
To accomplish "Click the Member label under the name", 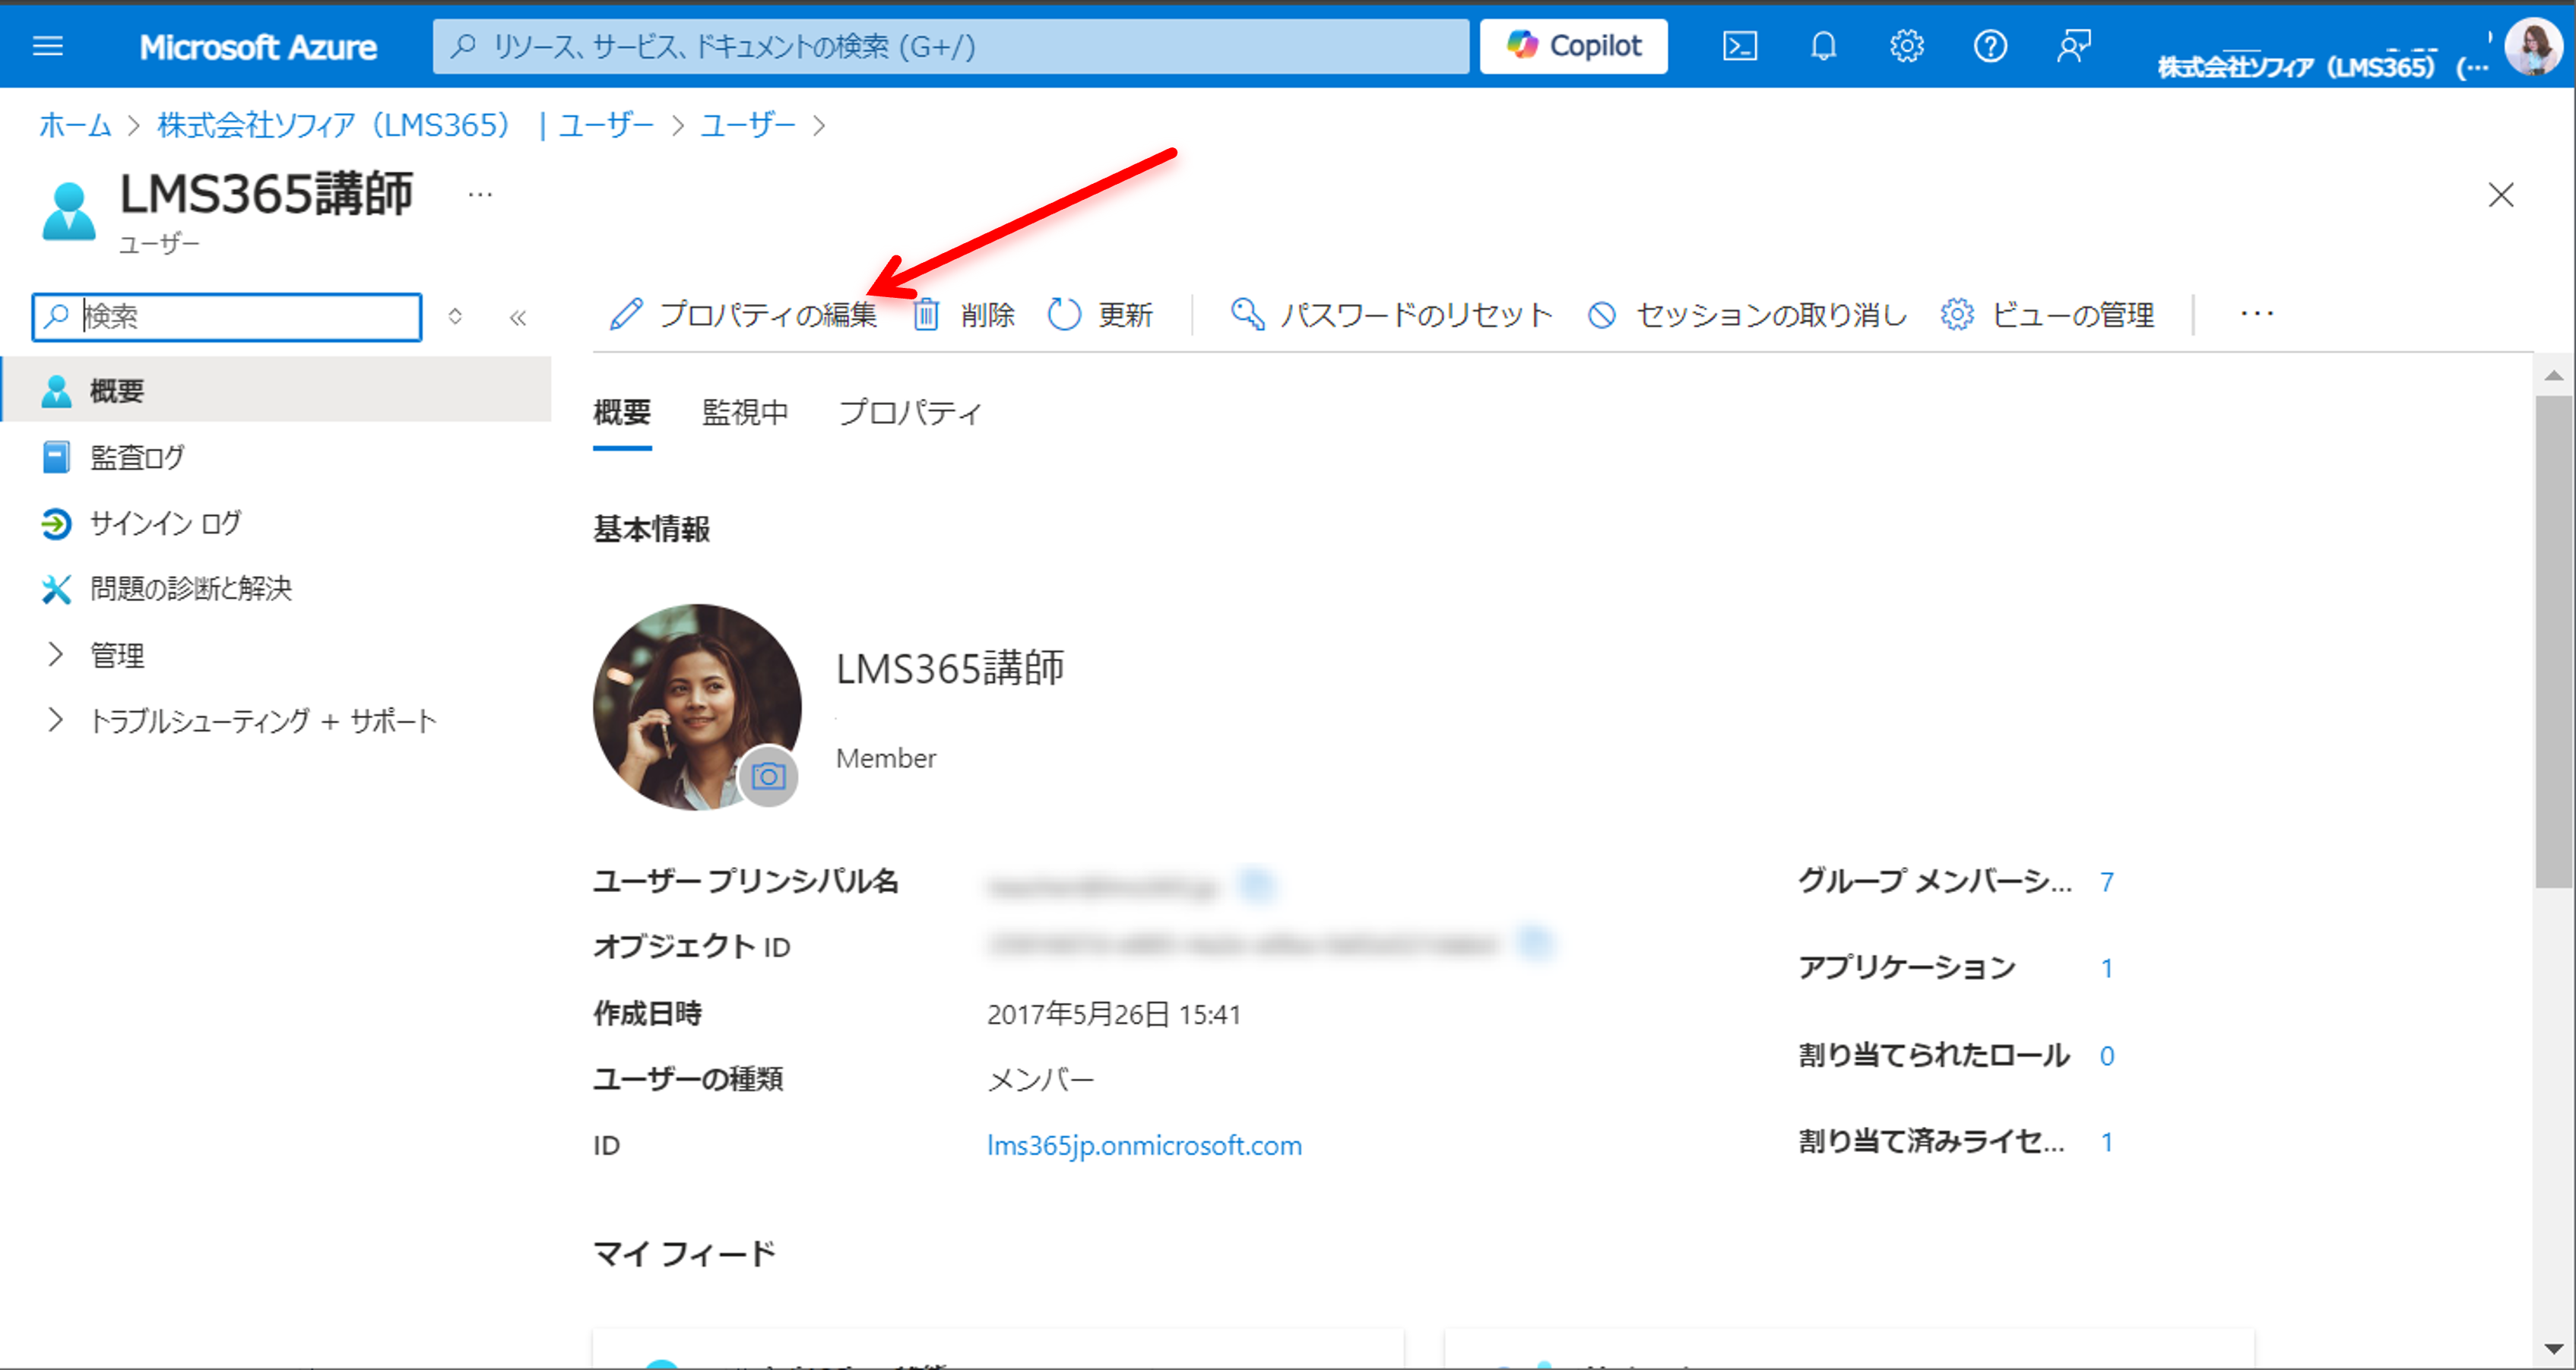I will click(x=886, y=758).
